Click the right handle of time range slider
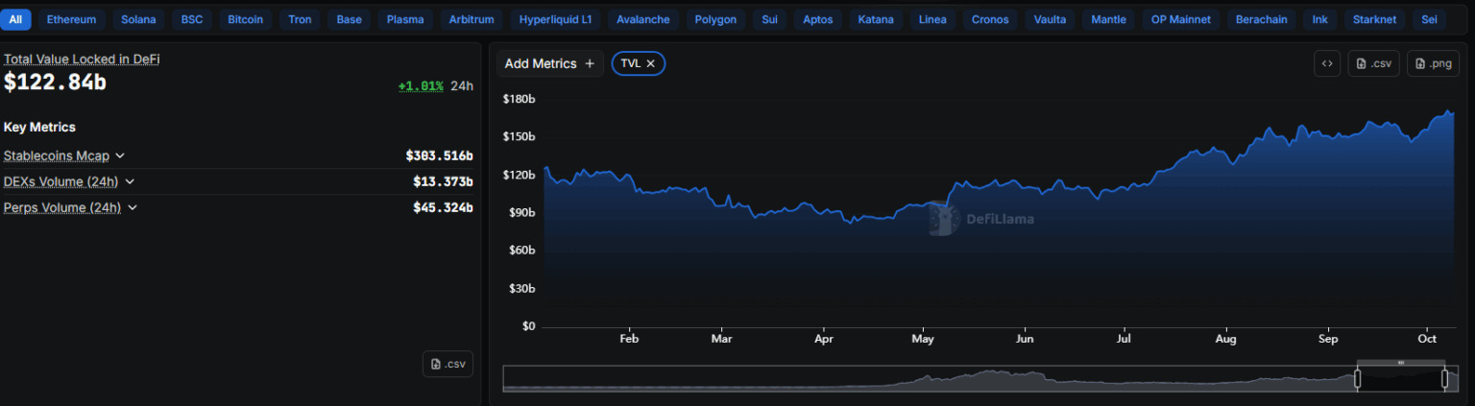 coord(1444,379)
